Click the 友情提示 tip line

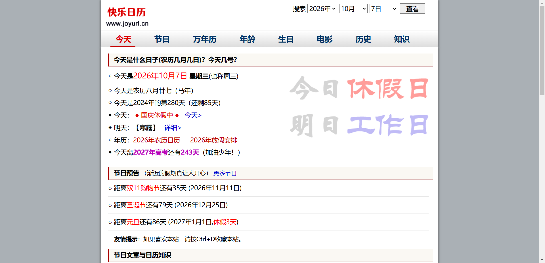[178, 239]
